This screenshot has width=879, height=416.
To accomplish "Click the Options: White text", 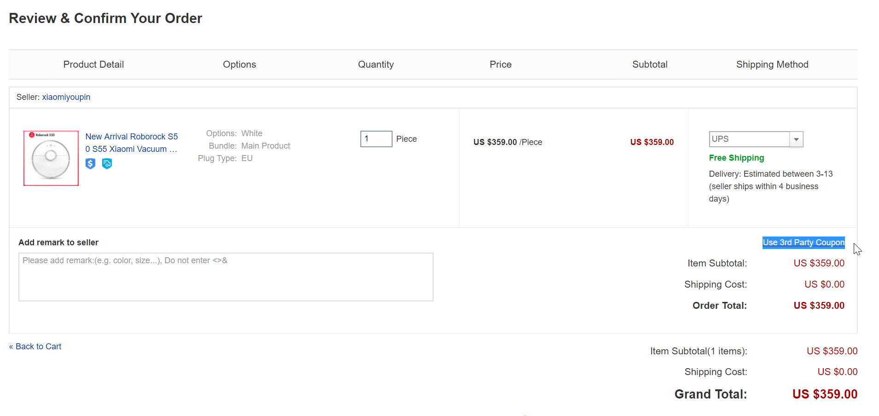I will (234, 133).
